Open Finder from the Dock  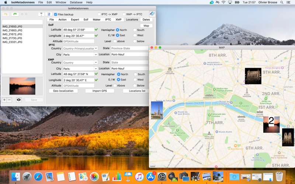click(15, 177)
